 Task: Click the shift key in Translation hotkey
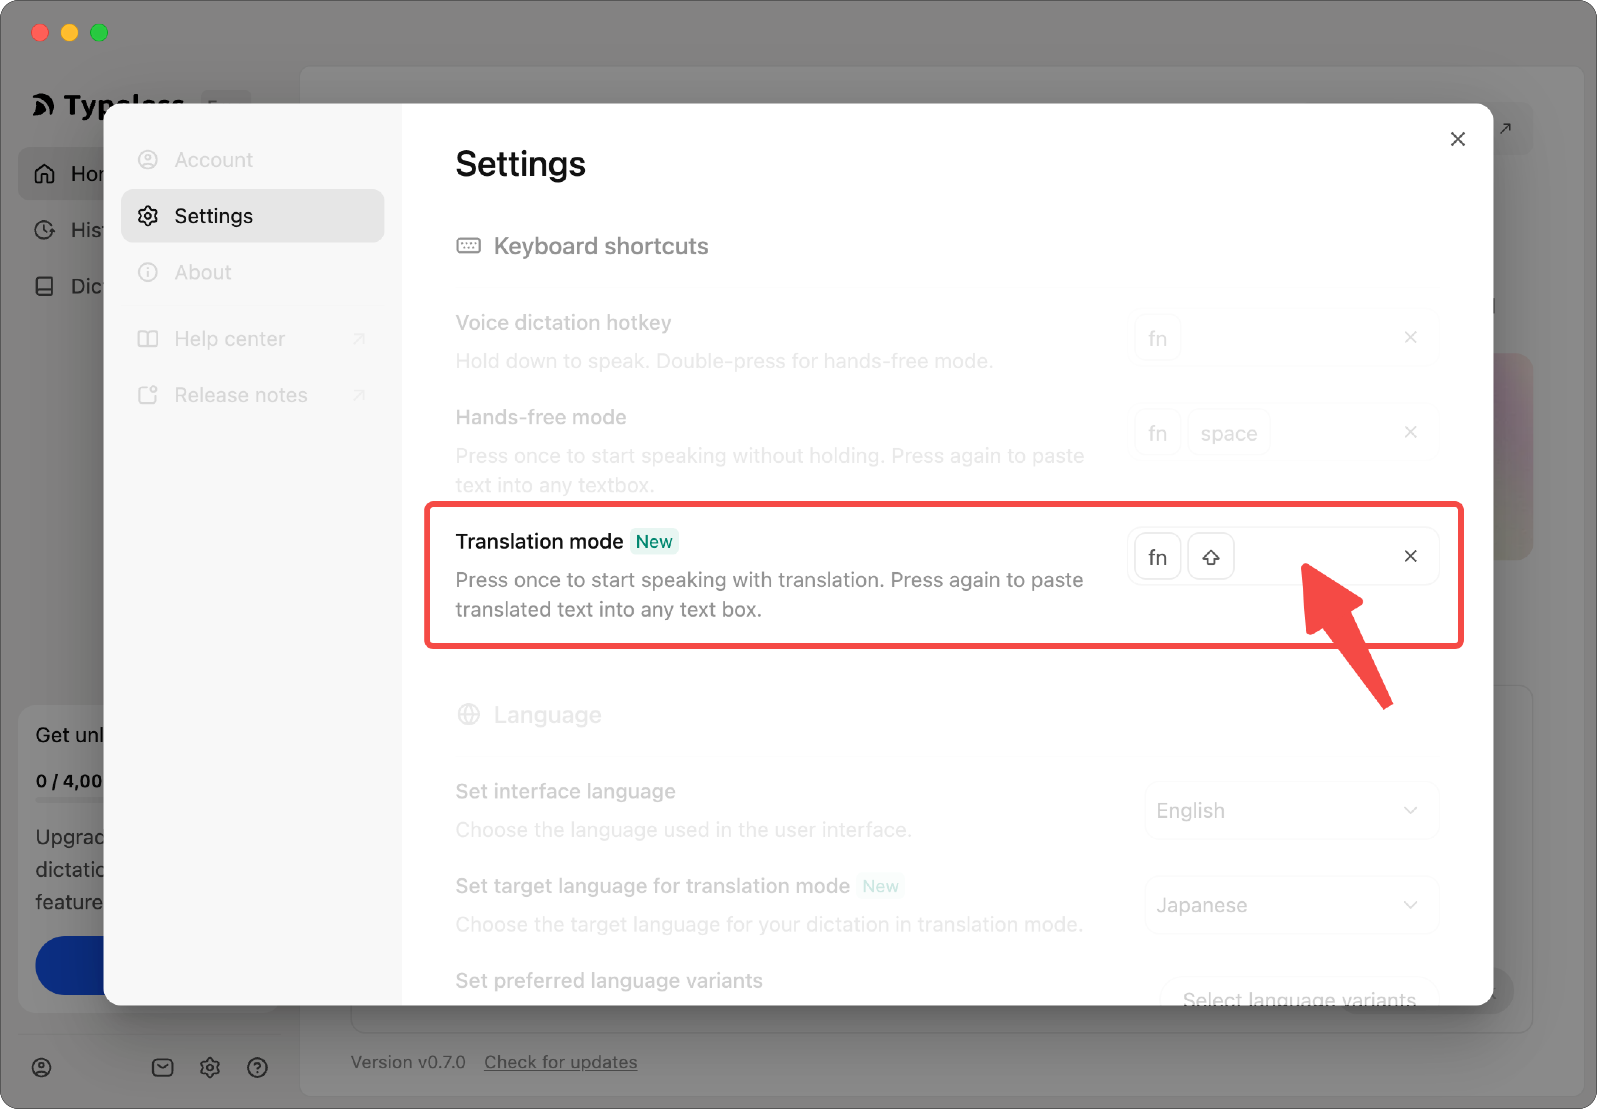coord(1211,557)
